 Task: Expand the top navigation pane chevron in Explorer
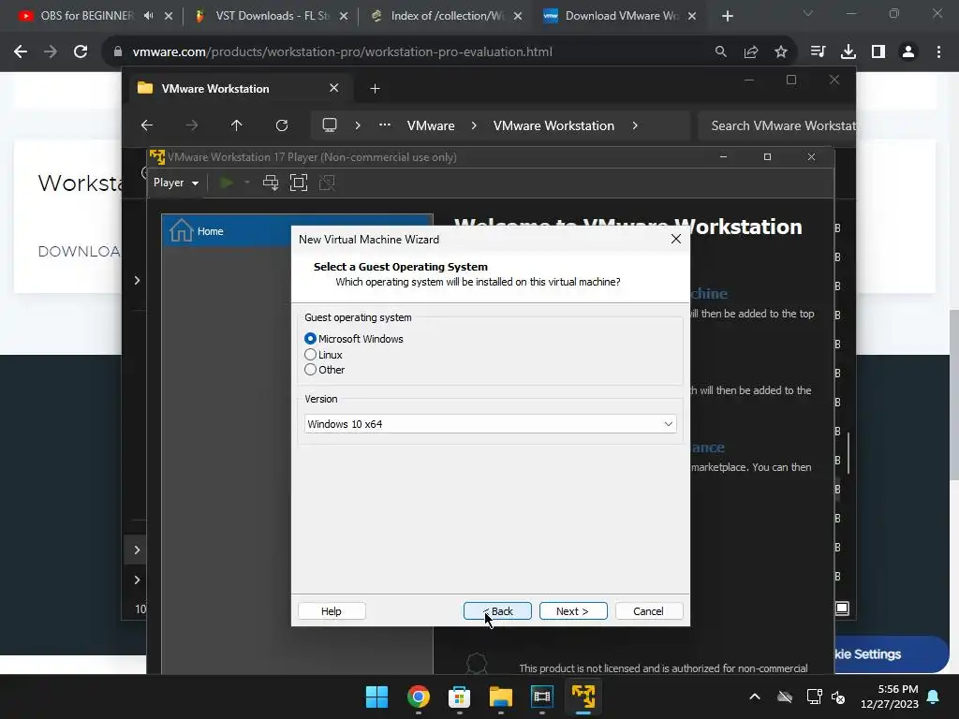(137, 280)
